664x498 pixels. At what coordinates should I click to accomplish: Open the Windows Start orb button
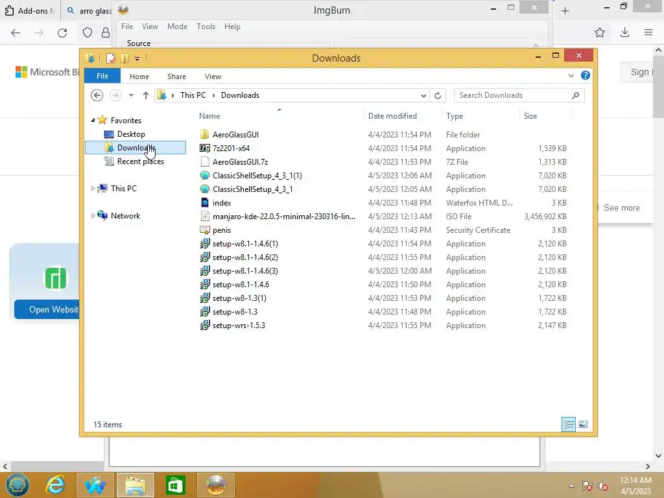click(x=17, y=485)
